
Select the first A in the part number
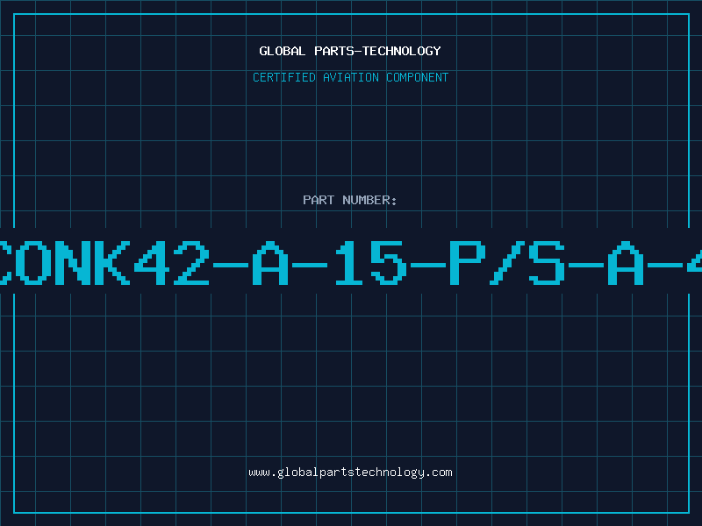pos(270,263)
